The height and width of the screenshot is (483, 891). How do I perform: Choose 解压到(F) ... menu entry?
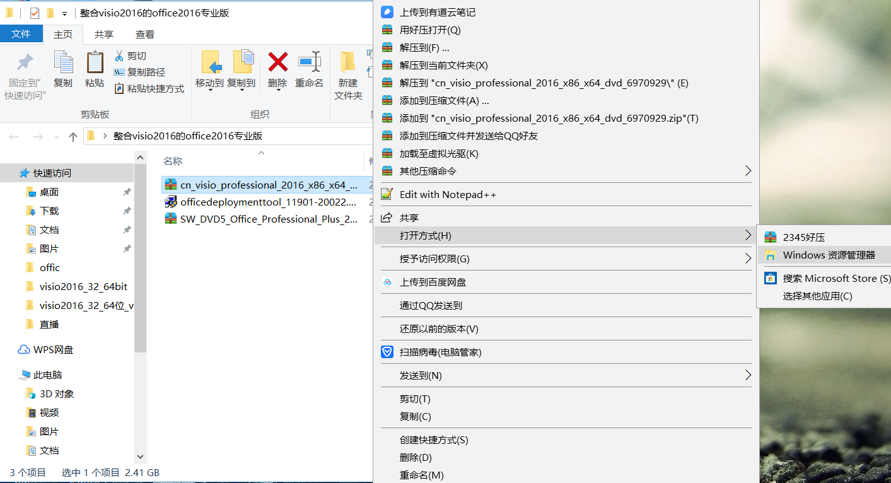pos(566,47)
